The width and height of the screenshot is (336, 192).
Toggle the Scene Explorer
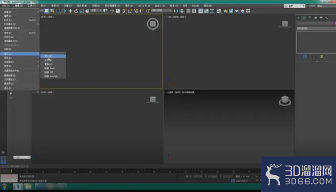[x=188, y=11]
